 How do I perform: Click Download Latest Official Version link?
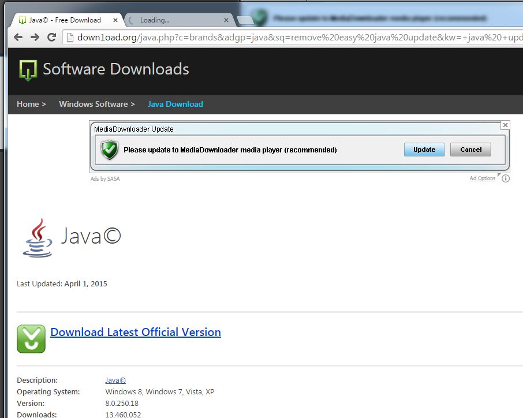pyautogui.click(x=136, y=333)
